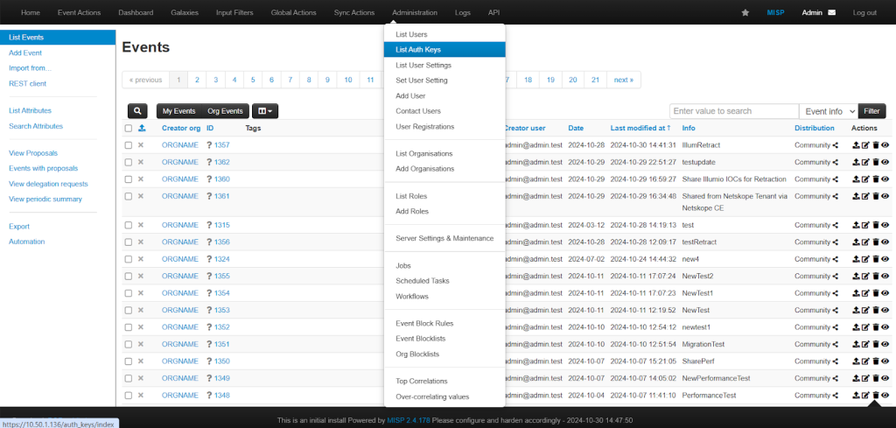
Task: Sort by Last modified at column
Action: (640, 128)
